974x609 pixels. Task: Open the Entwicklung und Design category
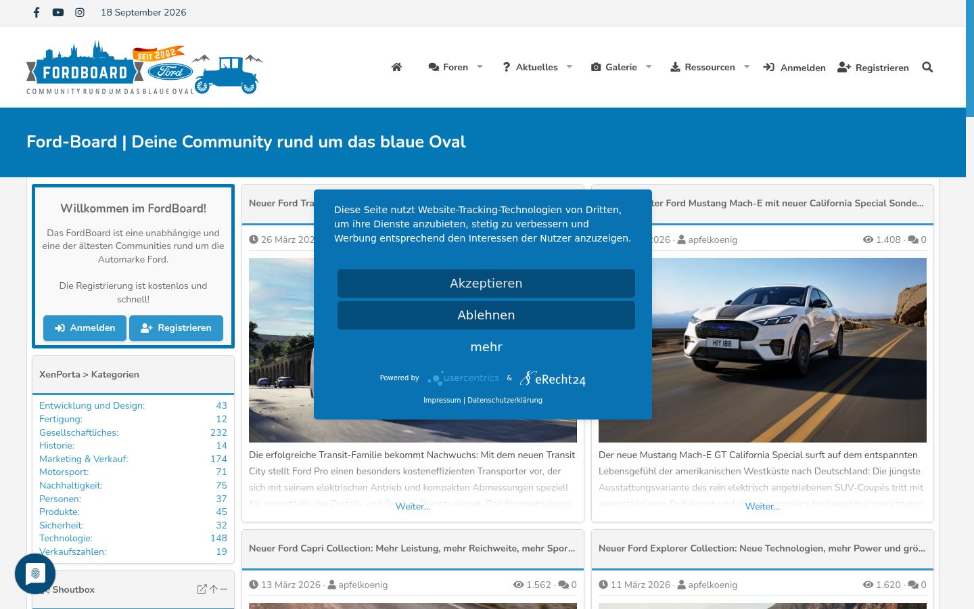[x=92, y=405]
